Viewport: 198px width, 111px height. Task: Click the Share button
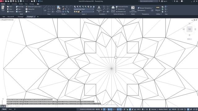pos(41,1)
